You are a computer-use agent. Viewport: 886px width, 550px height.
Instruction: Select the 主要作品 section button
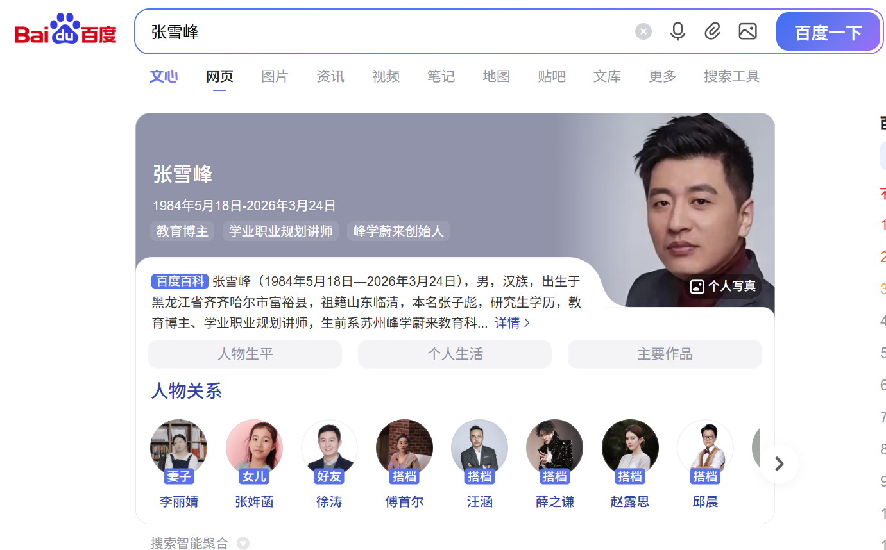click(665, 354)
